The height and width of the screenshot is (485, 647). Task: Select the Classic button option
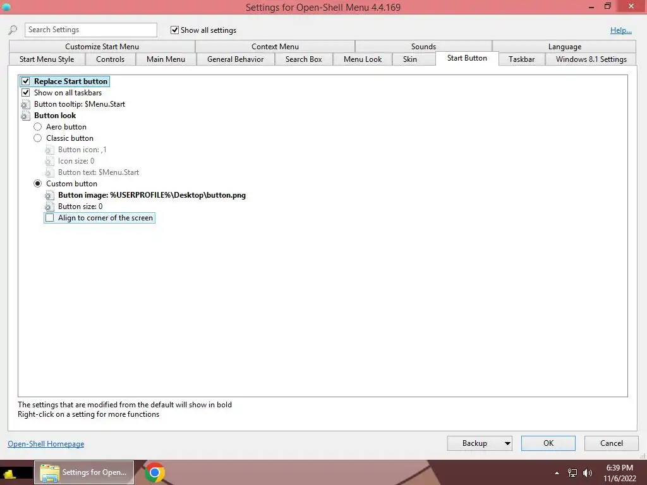37,138
